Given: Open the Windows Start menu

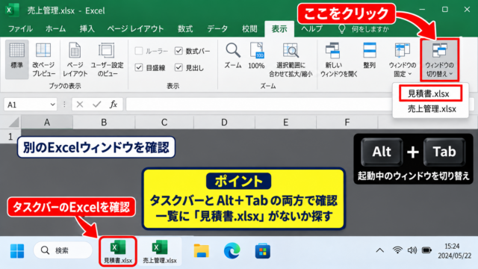Looking at the screenshot, I should point(17,251).
